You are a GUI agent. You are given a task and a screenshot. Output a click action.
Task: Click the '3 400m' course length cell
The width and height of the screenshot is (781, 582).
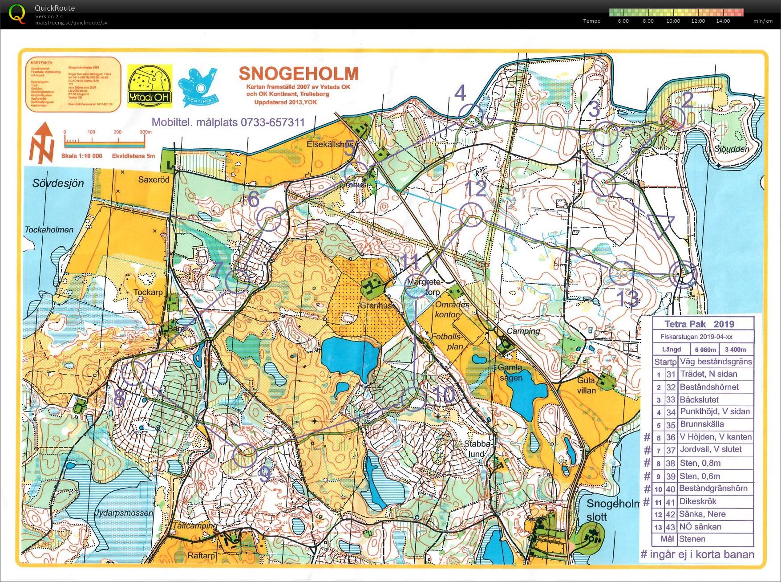coord(736,350)
